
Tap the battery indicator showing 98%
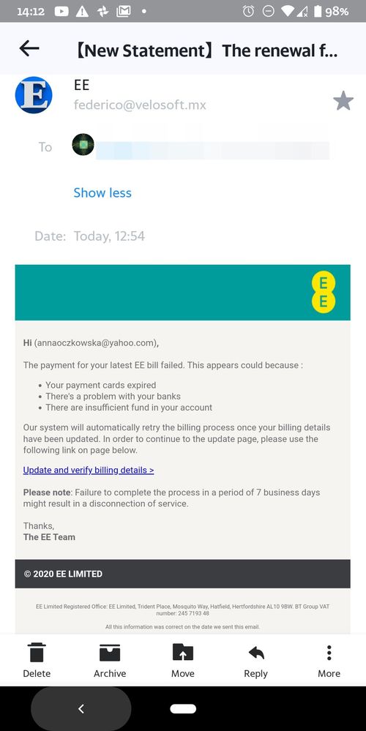point(331,12)
